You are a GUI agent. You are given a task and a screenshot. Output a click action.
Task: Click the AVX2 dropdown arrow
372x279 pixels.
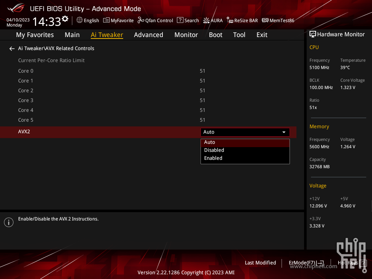[284, 132]
